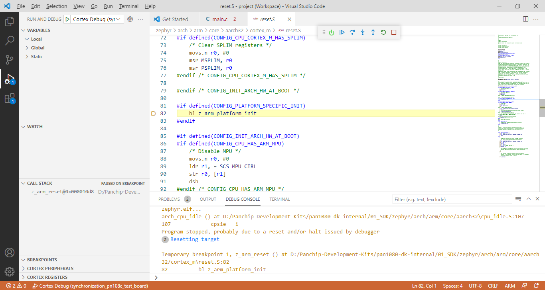The image size is (545, 290).
Task: Open launch.json via gear icon
Action: 130,19
